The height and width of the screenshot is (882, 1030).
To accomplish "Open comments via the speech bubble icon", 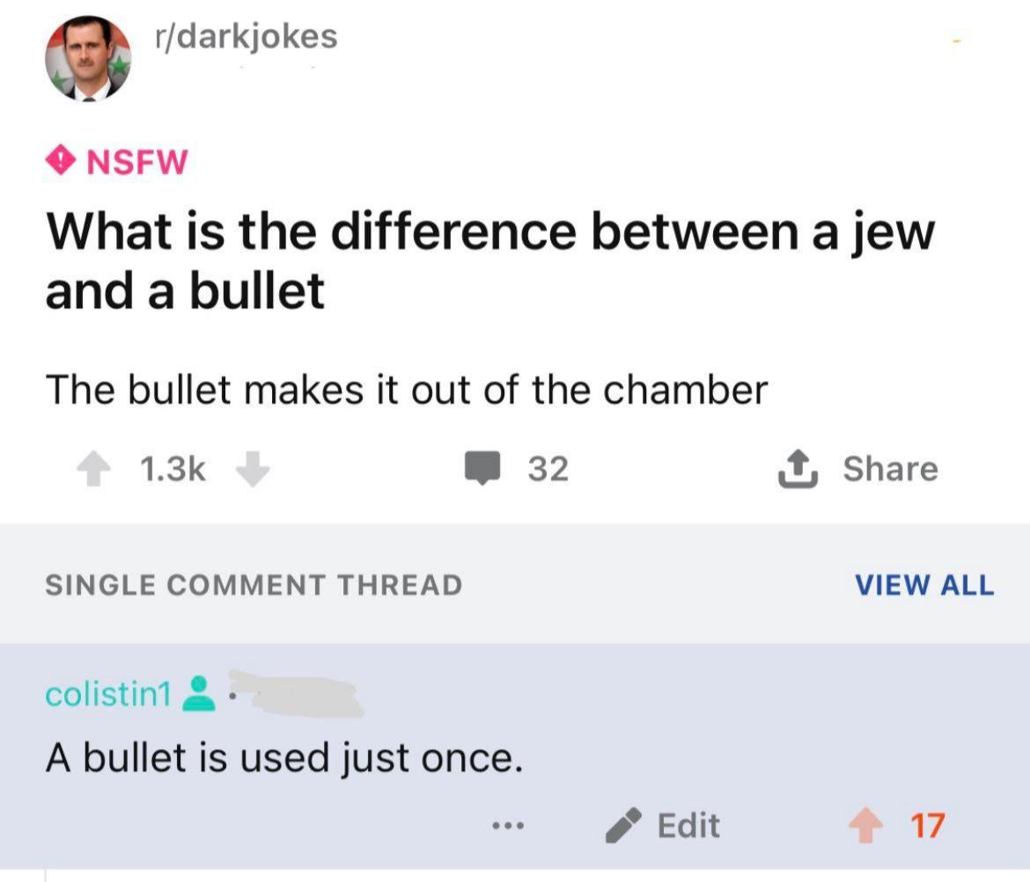I will [483, 469].
